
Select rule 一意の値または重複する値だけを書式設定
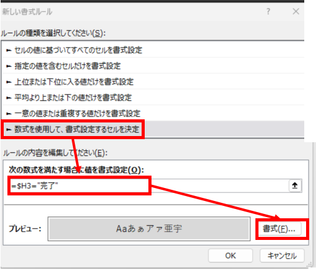(x=153, y=113)
